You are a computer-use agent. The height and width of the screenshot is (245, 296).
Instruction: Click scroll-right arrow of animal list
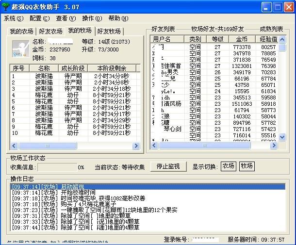[x=136, y=146]
